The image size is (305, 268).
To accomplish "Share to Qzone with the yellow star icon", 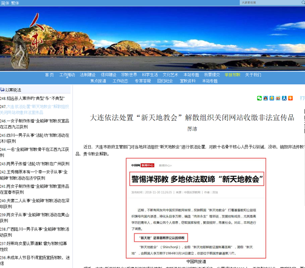I will [272, 98].
